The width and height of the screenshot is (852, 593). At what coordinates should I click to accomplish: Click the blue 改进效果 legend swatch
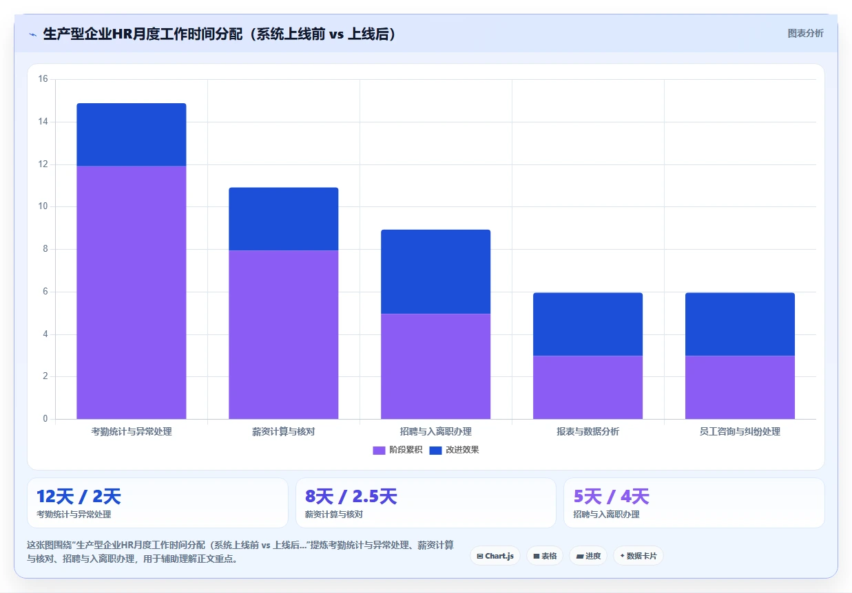(x=435, y=450)
